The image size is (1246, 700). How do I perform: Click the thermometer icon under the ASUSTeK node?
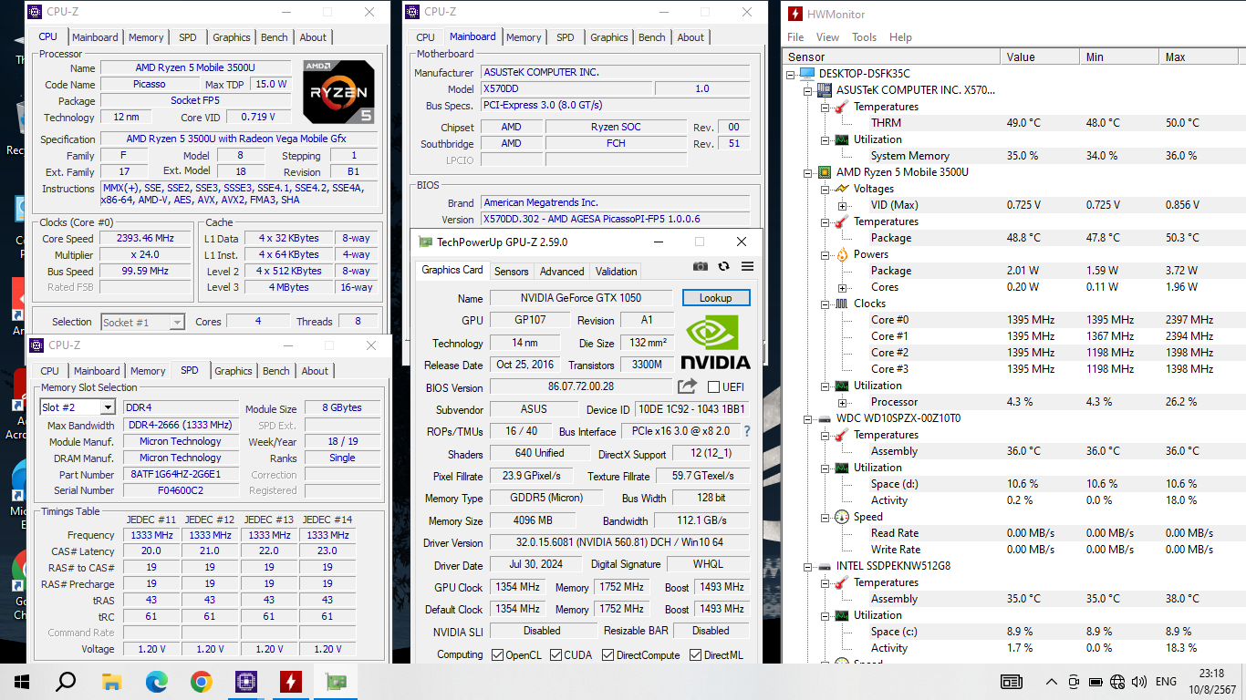(x=841, y=107)
